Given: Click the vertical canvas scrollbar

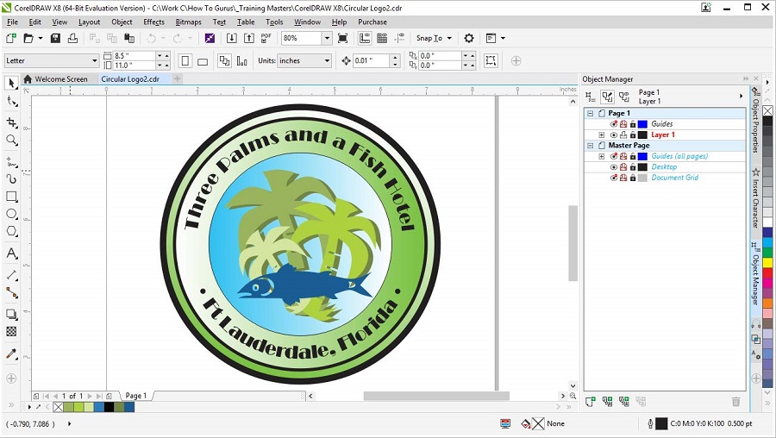Looking at the screenshot, I should tap(573, 242).
